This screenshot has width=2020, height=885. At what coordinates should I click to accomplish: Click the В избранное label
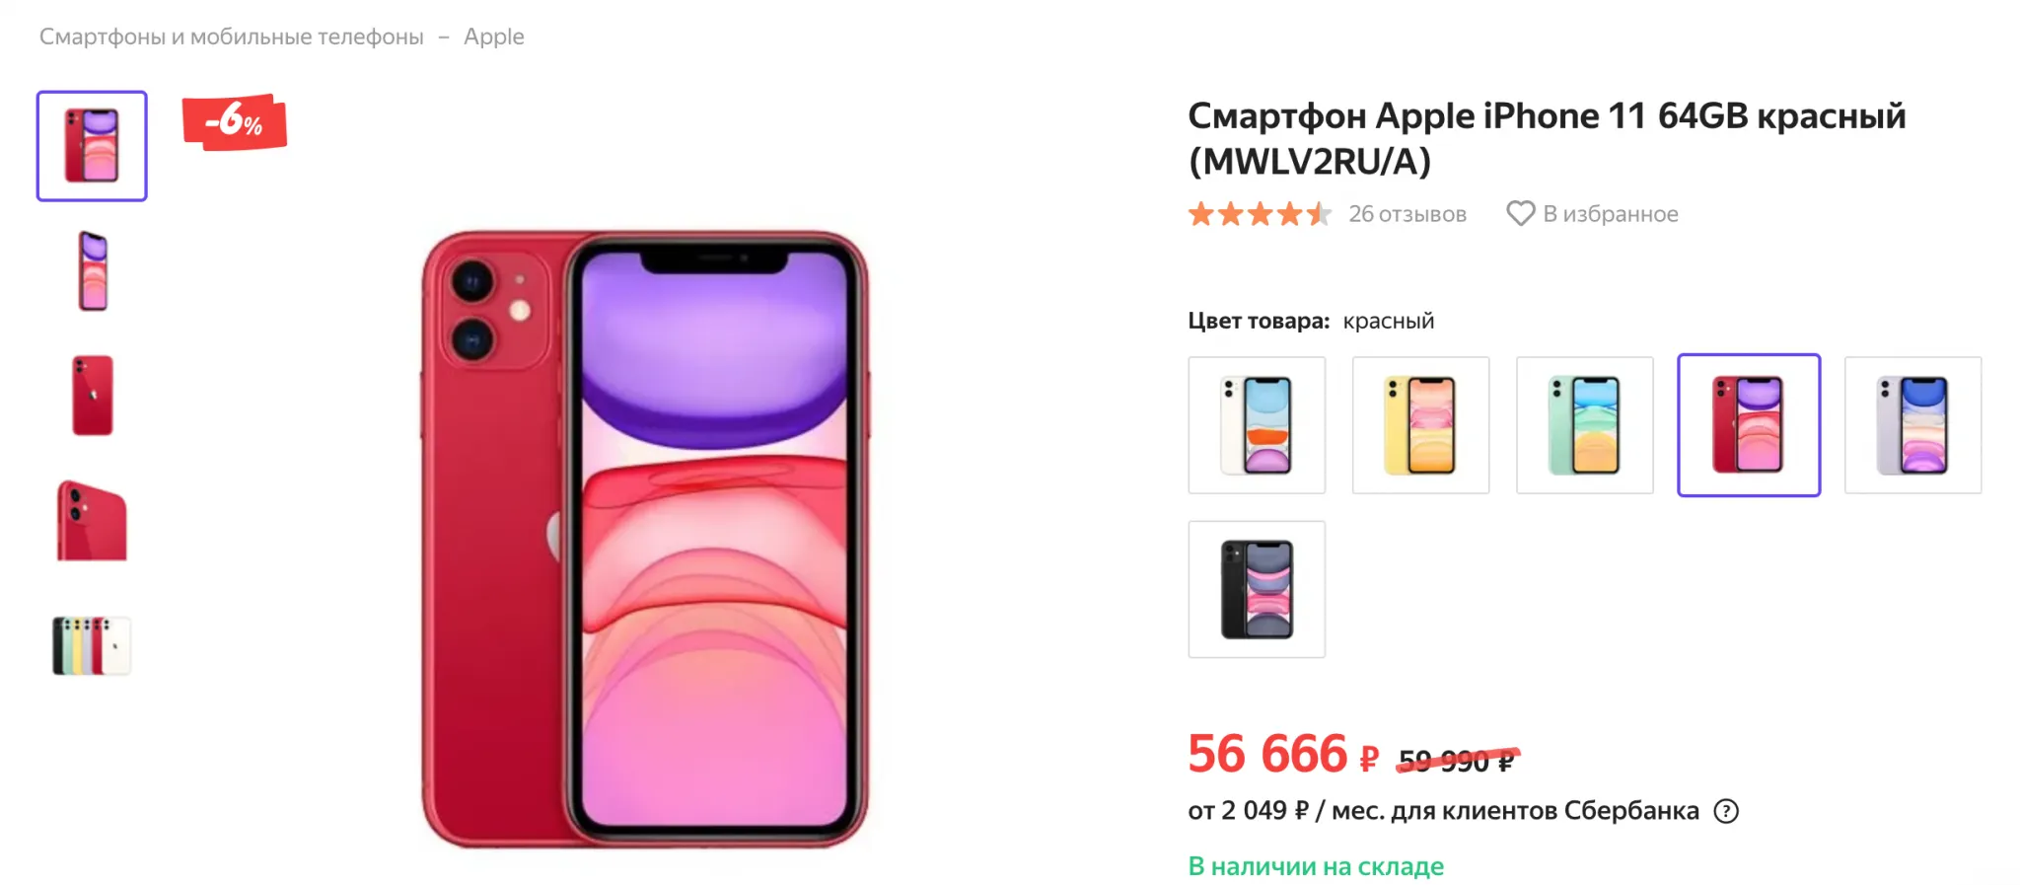[1611, 214]
